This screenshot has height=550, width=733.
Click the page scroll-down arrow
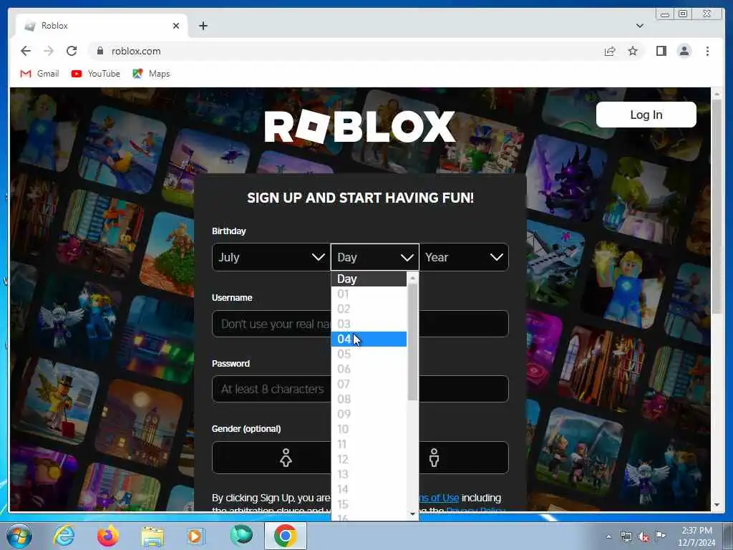pyautogui.click(x=717, y=505)
